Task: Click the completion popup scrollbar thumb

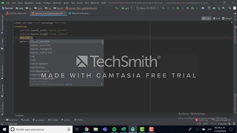Action: 103,42
